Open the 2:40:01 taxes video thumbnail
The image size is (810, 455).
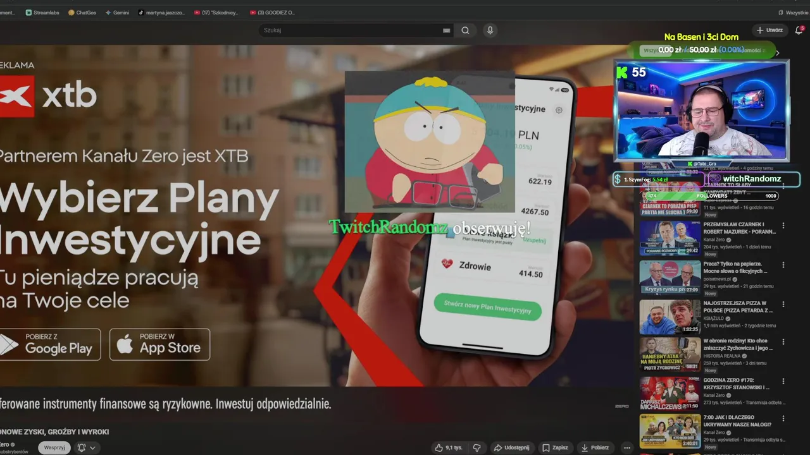click(x=670, y=431)
